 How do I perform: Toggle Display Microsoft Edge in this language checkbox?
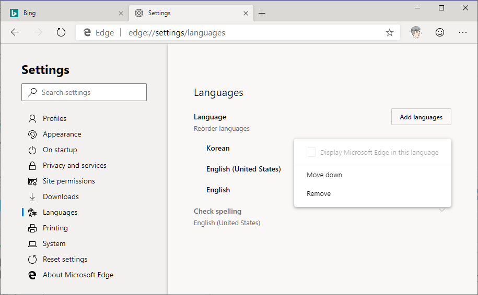point(311,152)
